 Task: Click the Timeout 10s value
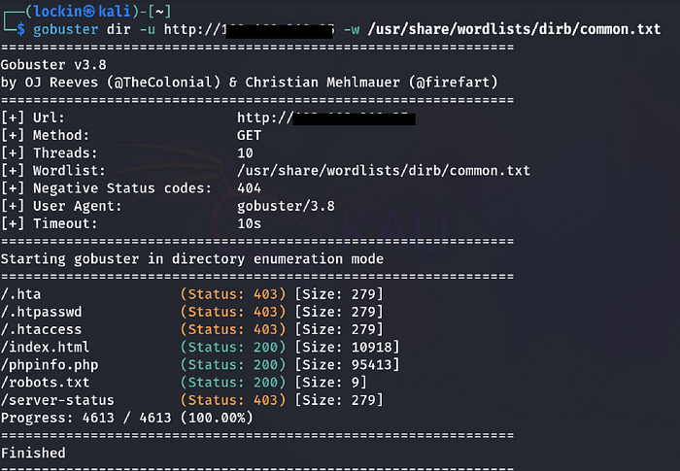[249, 223]
